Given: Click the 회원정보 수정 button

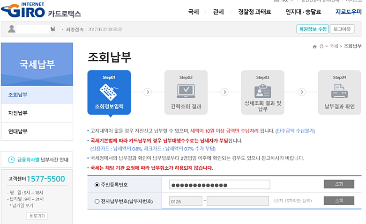Looking at the screenshot, I should pyautogui.click(x=313, y=29).
